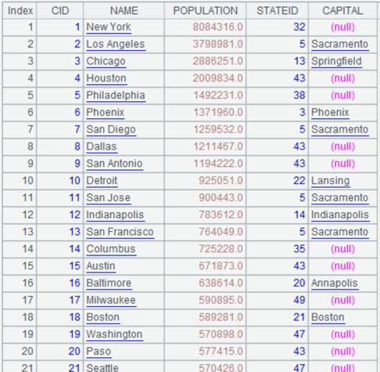
Task: Click population value 577415.0
Action: point(221,351)
